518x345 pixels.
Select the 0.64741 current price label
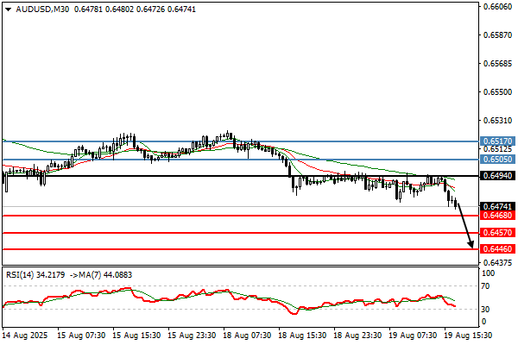coord(497,207)
